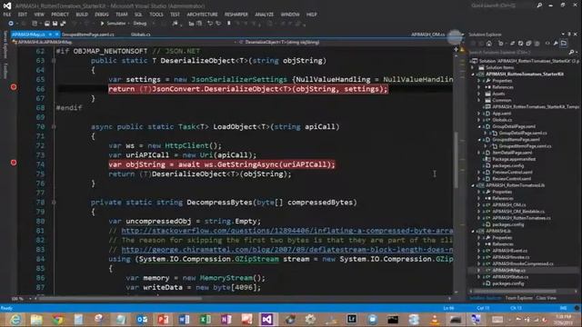Image resolution: width=582 pixels, height=327 pixels.
Task: Open the FILE menu
Action: pyautogui.click(x=7, y=15)
